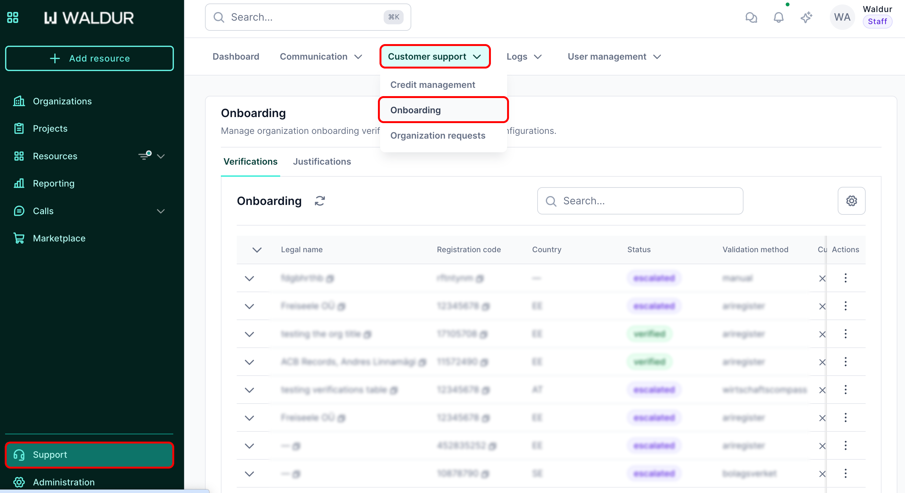Open Administration in the sidebar

coord(63,482)
